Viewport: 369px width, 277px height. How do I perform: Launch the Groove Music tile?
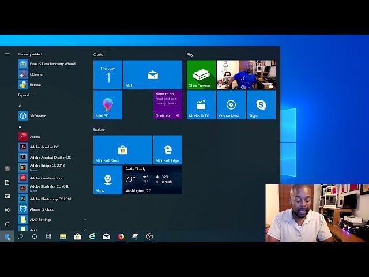[231, 105]
